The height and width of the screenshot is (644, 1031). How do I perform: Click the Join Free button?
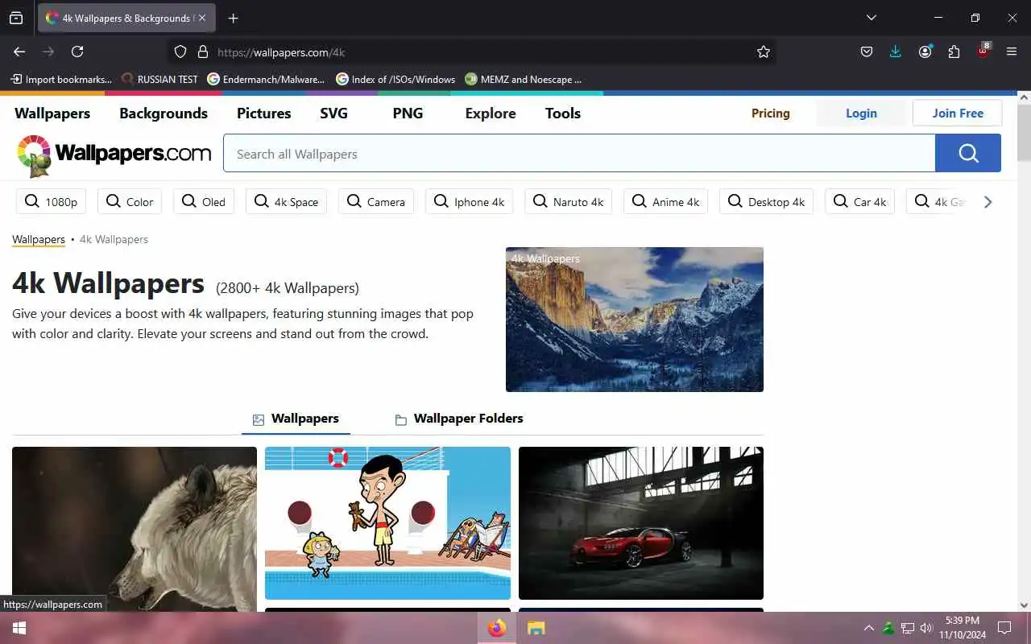tap(958, 114)
